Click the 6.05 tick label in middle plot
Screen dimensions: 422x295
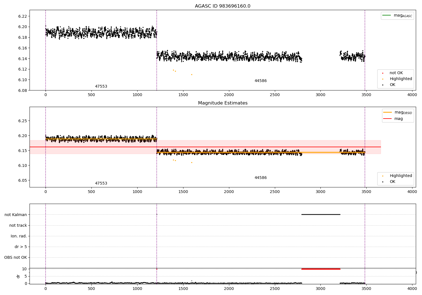[23, 180]
